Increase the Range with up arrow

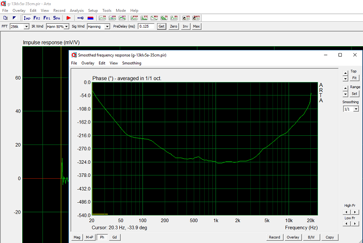345,88
